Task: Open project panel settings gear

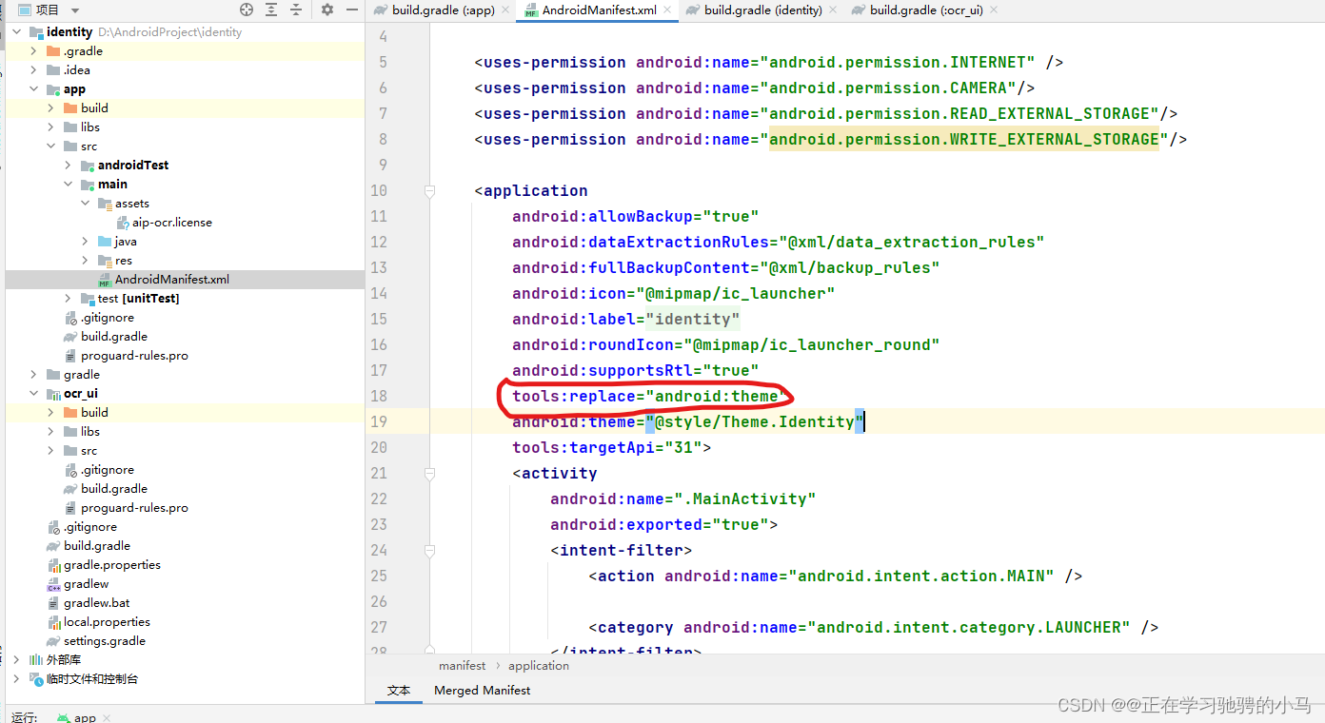Action: pyautogui.click(x=327, y=10)
